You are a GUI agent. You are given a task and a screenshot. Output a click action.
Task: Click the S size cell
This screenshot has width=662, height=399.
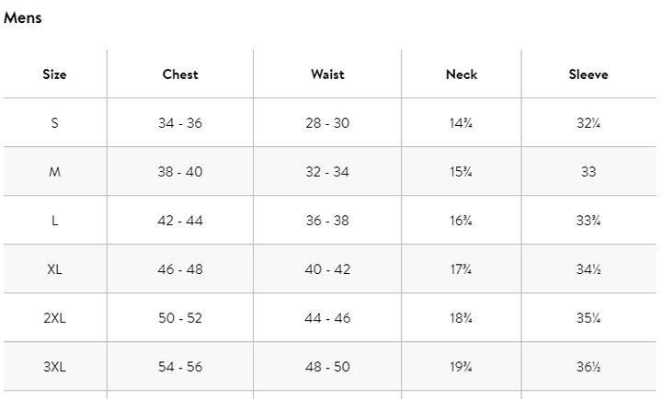[x=54, y=123]
